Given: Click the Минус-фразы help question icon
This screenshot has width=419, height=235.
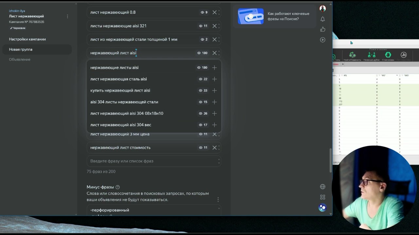Looking at the screenshot, I should tap(118, 187).
